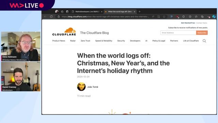Image resolution: width=218 pixels, height=123 pixels.
Task: Open Life at Cloudflare category
Action: click(191, 41)
